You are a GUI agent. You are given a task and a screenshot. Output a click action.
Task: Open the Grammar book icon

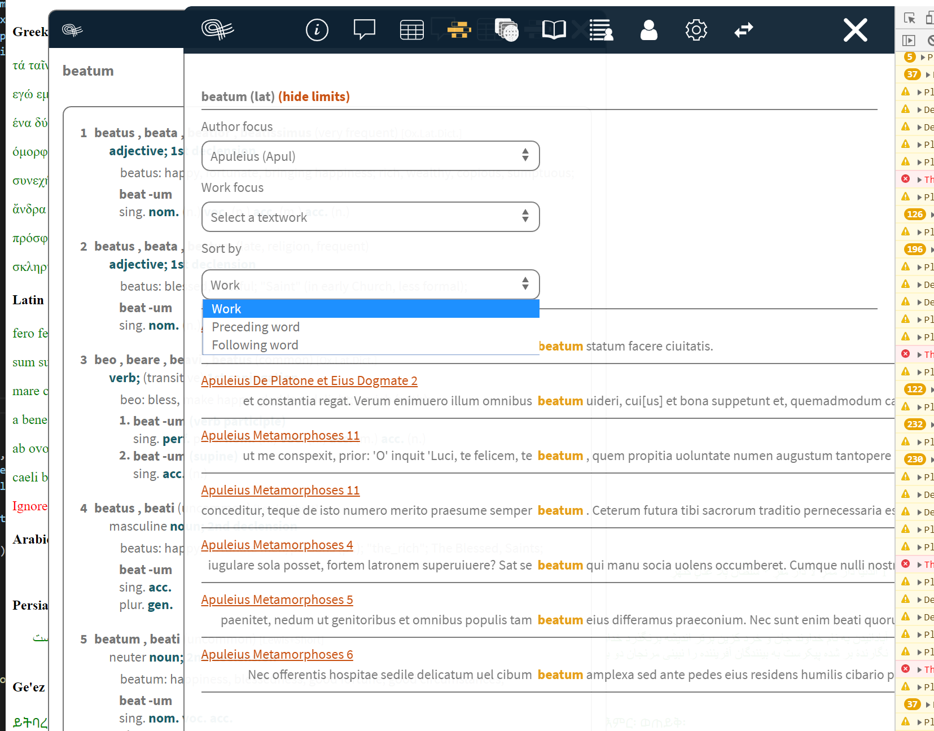click(x=554, y=29)
